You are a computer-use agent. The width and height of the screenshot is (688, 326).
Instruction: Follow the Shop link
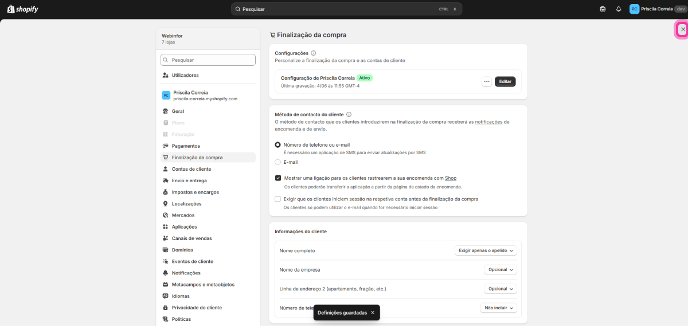(x=451, y=178)
